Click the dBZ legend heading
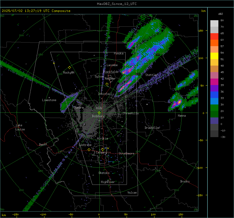Image resolution: width=234 pixels, height=218 pixels. [220, 14]
